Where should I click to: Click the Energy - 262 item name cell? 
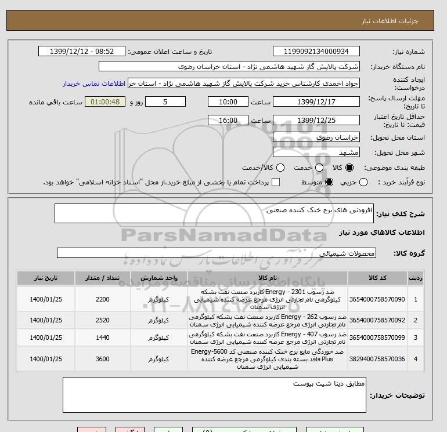click(x=268, y=320)
